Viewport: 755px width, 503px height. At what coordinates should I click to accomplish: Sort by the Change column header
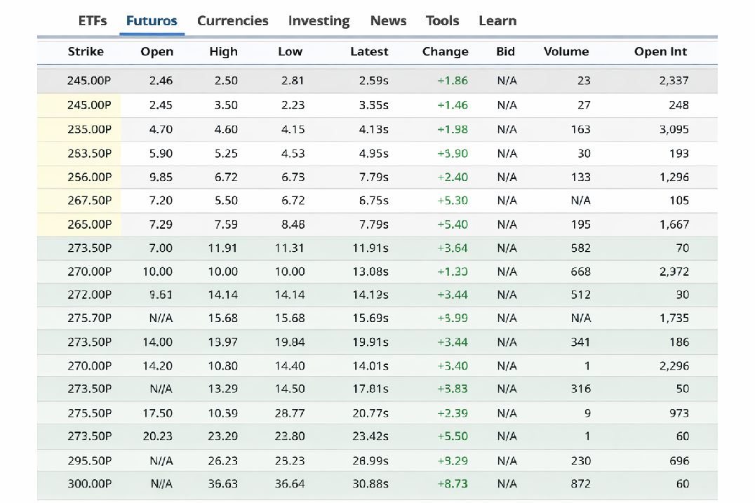click(x=445, y=52)
